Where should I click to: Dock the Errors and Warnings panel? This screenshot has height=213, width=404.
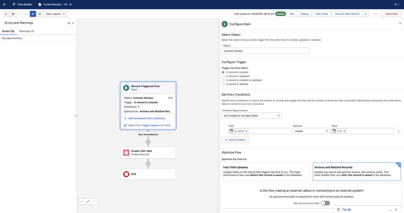pos(69,23)
